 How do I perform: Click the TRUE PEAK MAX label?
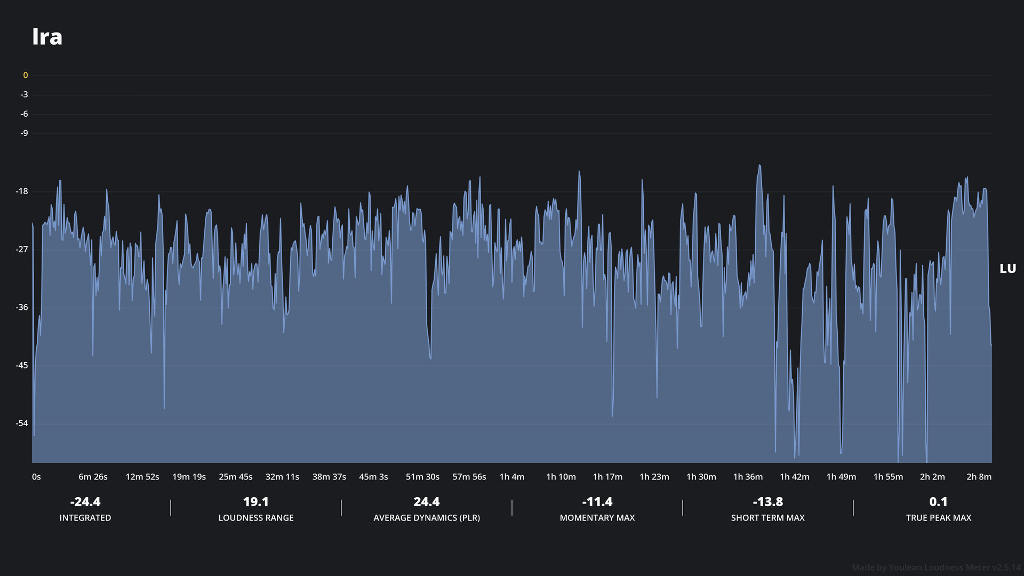tap(939, 518)
